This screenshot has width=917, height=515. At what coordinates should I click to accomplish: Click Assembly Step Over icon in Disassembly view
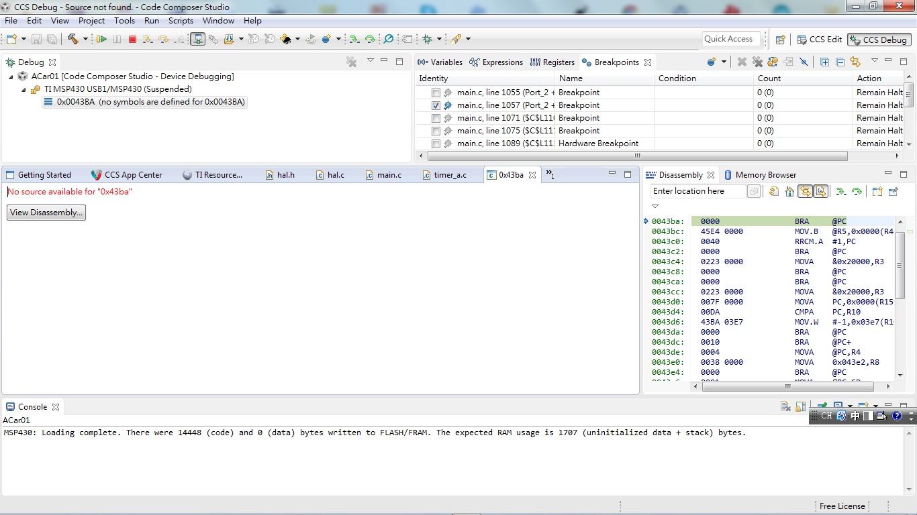(x=857, y=191)
